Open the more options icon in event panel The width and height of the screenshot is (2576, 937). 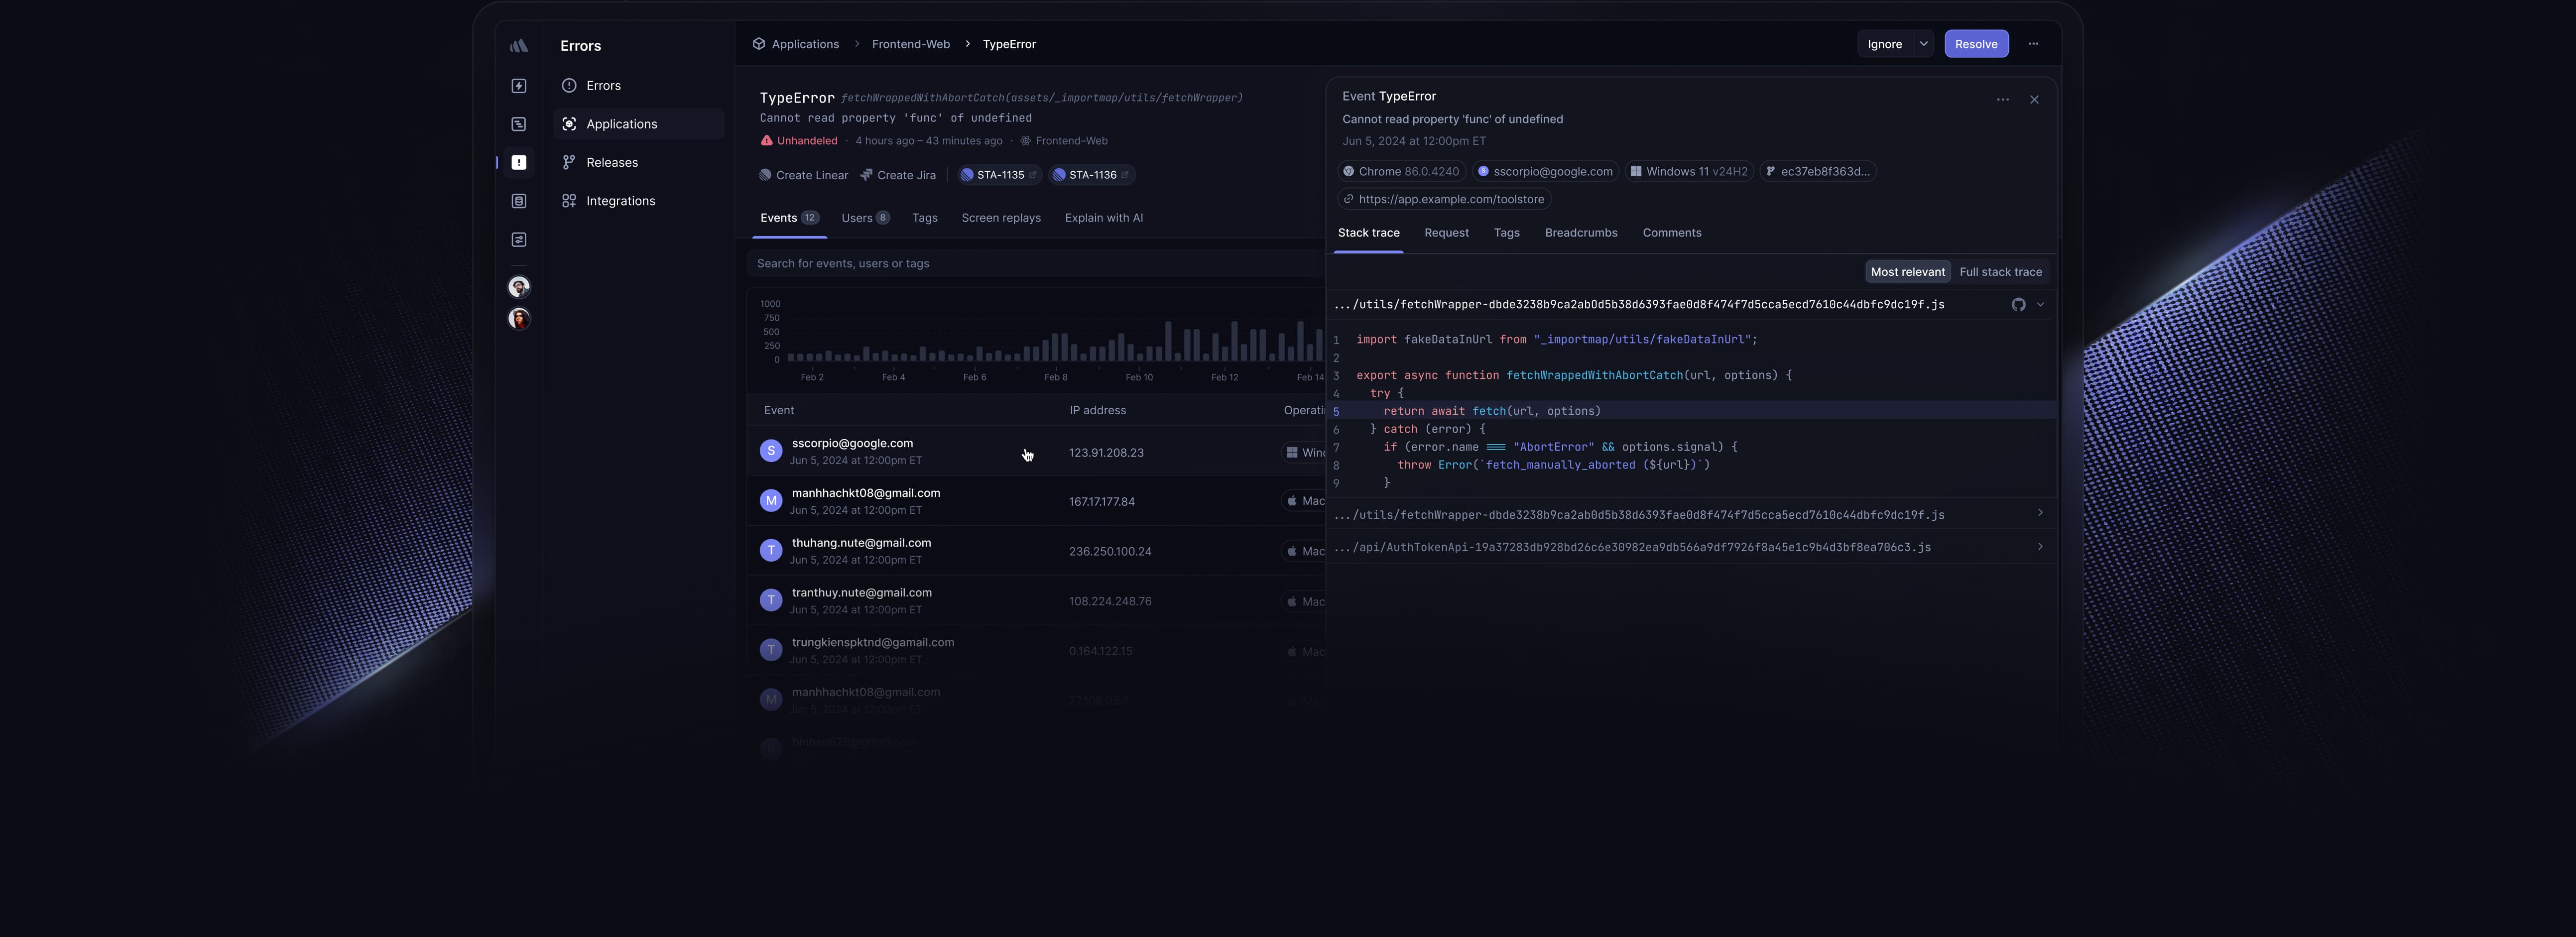[2002, 100]
